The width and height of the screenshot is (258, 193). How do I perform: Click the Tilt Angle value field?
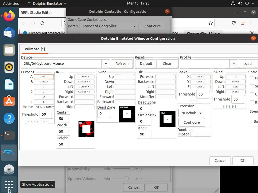[144, 134]
